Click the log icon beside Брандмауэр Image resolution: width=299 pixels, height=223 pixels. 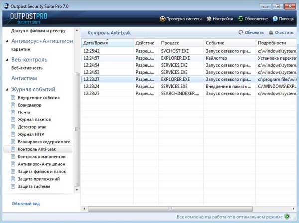(x=13, y=105)
